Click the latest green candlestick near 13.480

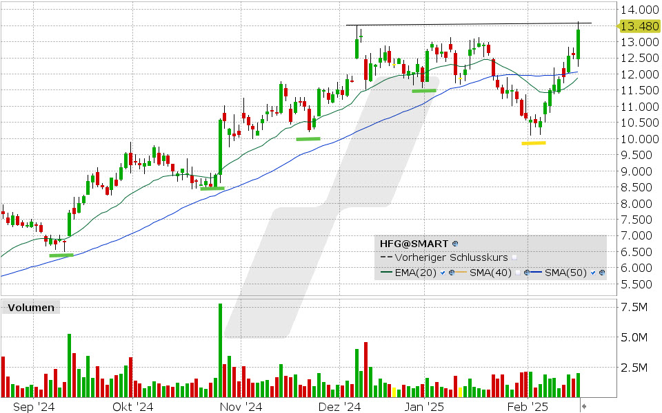578,44
